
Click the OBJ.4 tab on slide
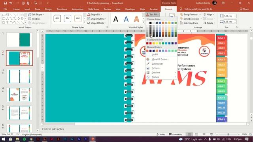coord(221,65)
